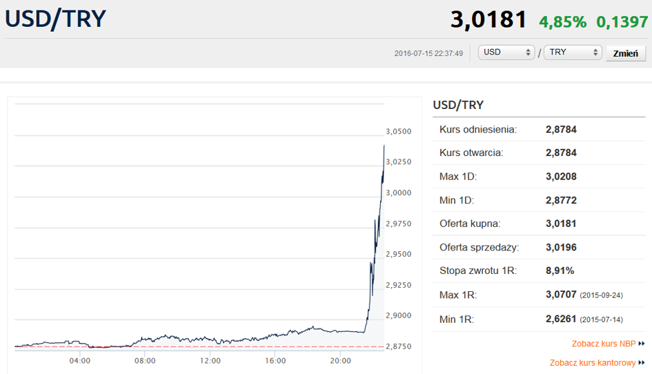Click the Max 1R value 3,0707
Screen dimensions: 652x374
click(561, 295)
